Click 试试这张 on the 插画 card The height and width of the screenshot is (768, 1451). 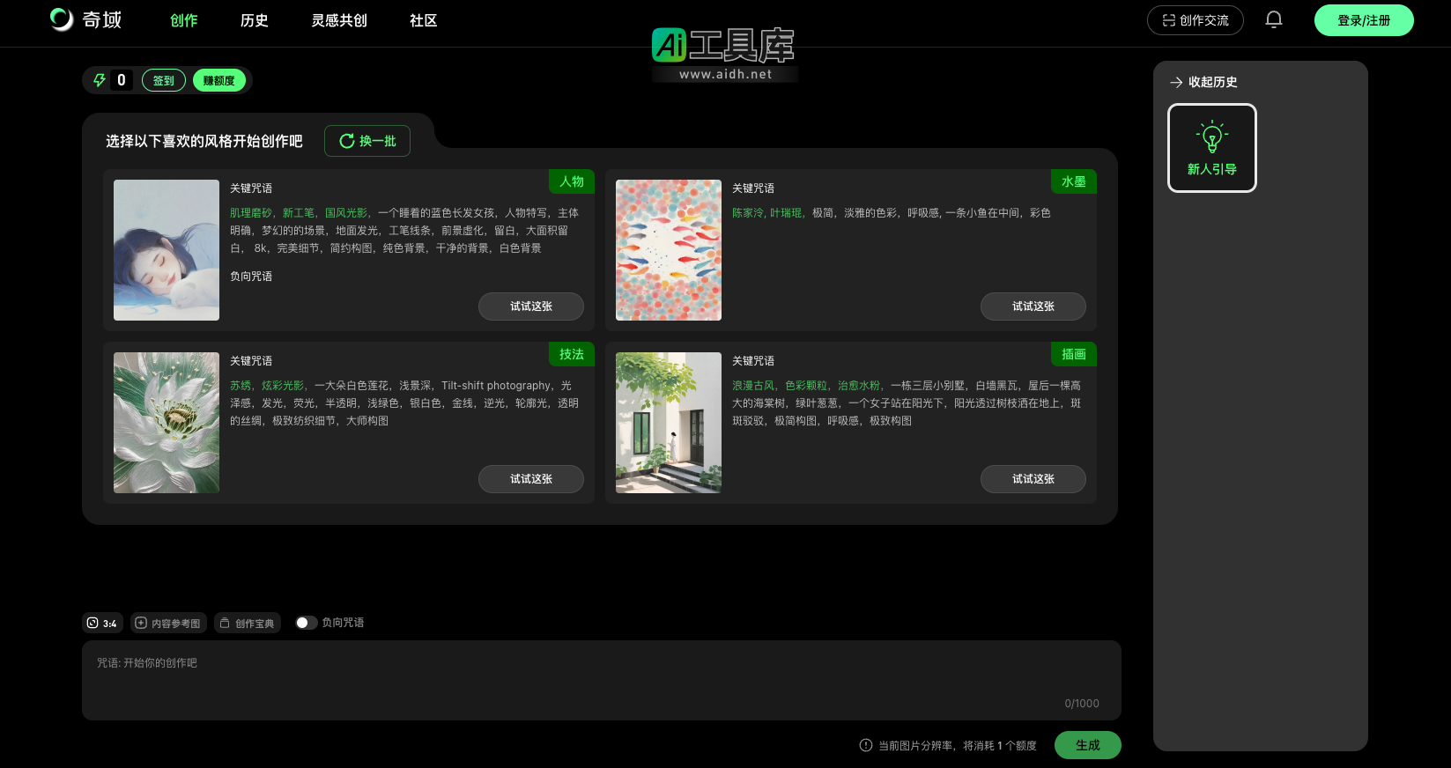coord(1033,479)
